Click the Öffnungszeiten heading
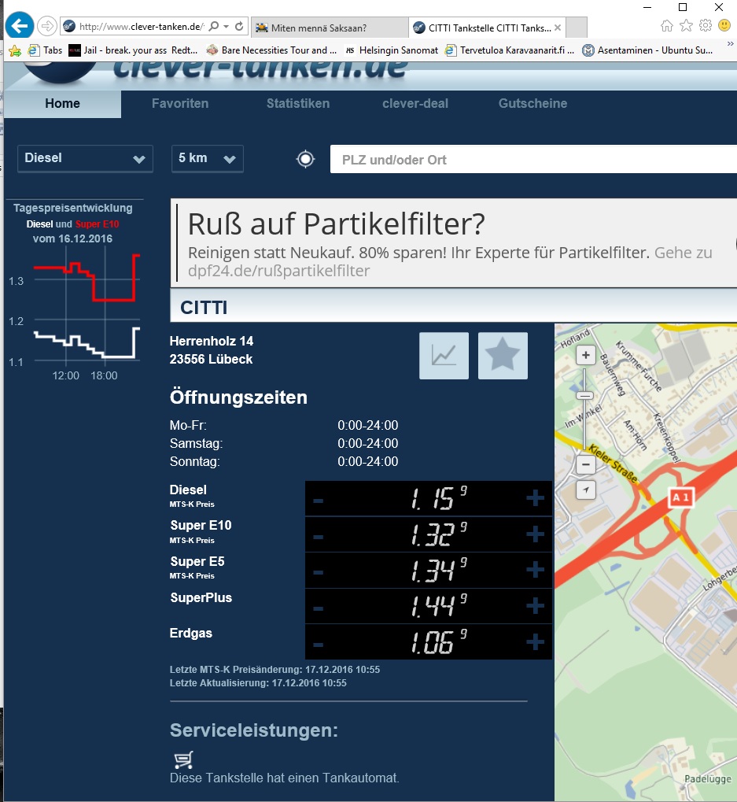Viewport: 737px width, 802px height. 238,397
